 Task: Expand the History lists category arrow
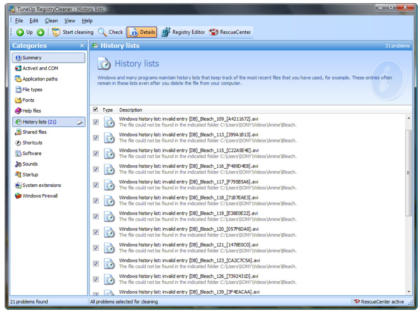[80, 122]
